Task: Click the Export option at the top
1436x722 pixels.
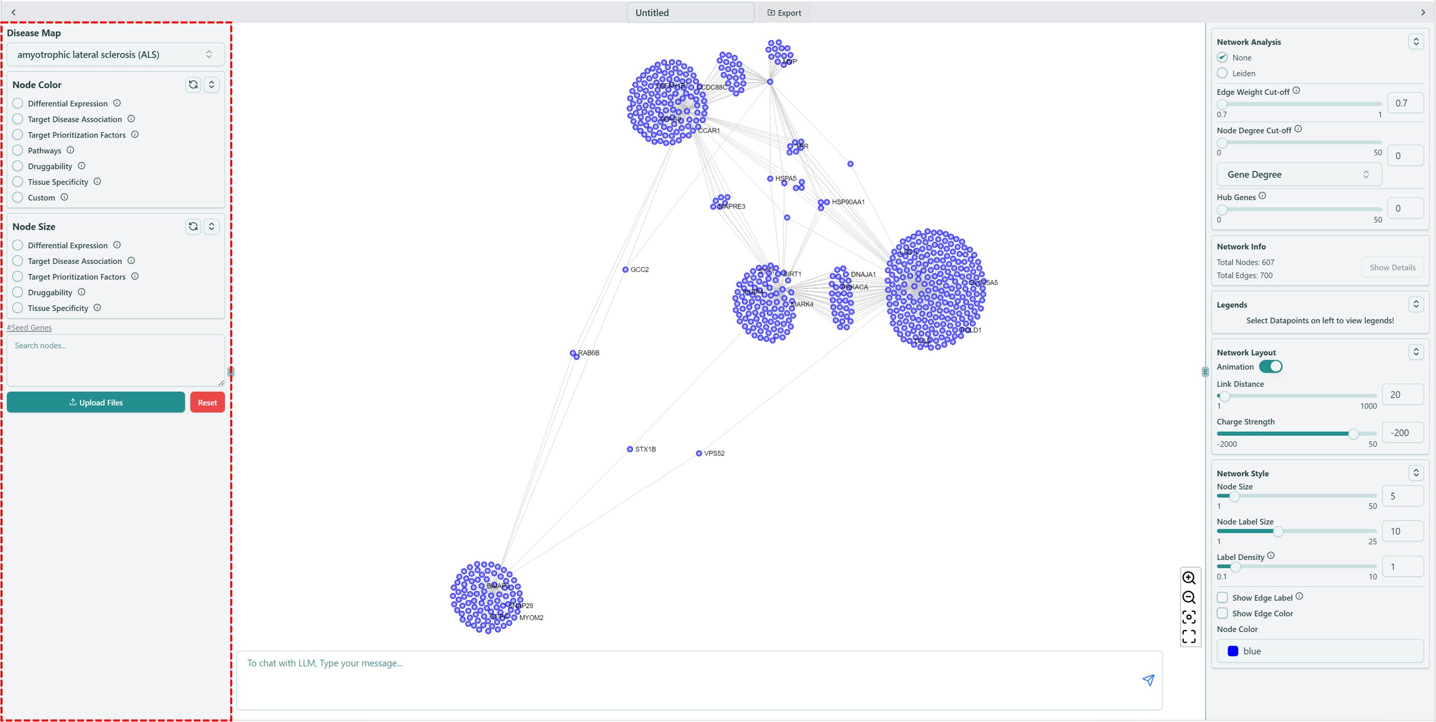Action: [784, 12]
